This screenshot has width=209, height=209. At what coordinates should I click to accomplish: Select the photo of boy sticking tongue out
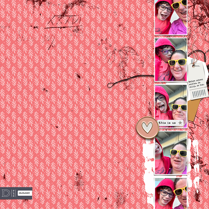171,106
